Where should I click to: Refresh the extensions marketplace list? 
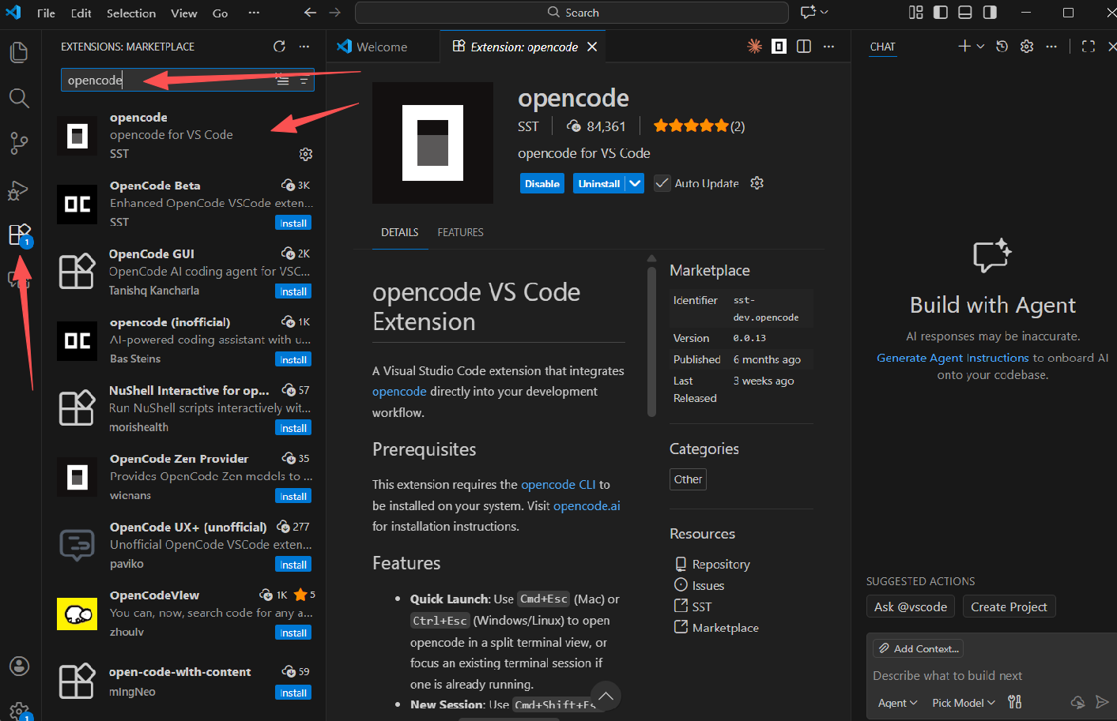click(x=279, y=47)
